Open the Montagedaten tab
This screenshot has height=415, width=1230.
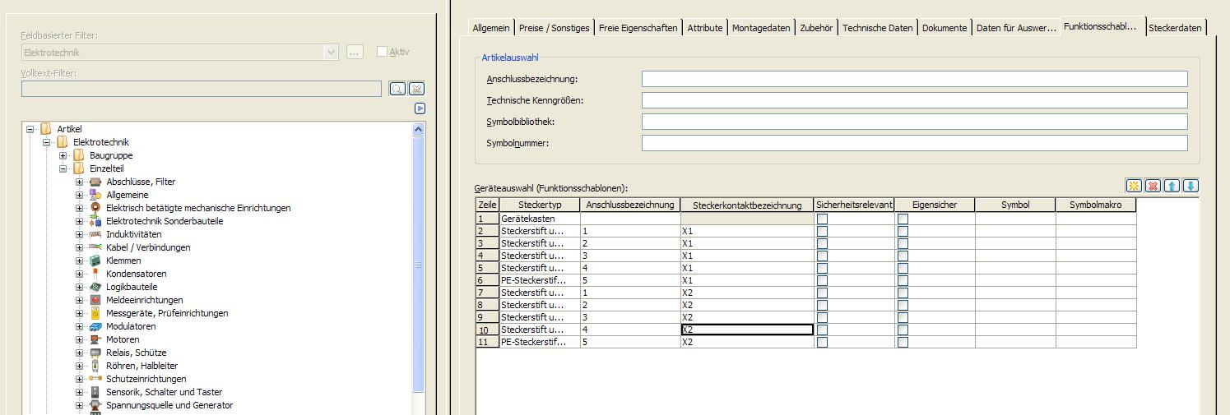coord(761,28)
